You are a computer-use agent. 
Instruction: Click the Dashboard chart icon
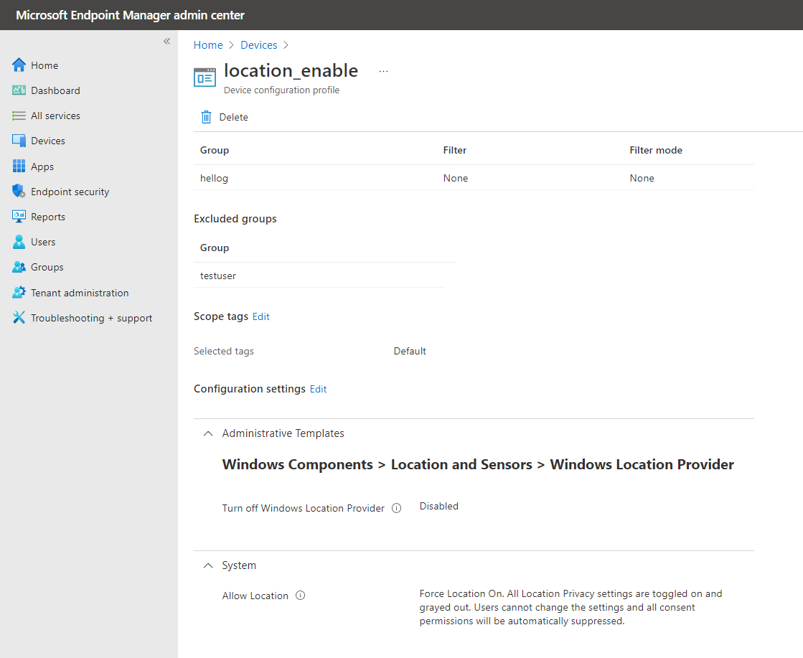coord(19,90)
